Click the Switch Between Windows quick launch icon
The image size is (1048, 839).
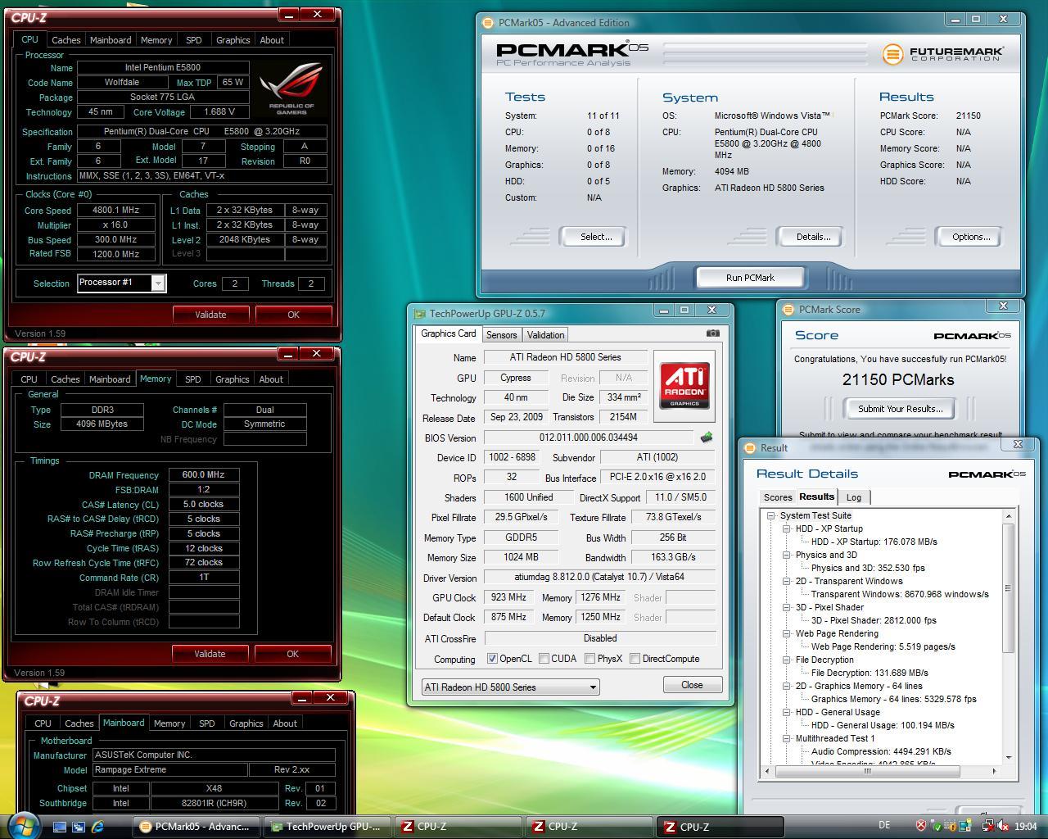pos(79,827)
